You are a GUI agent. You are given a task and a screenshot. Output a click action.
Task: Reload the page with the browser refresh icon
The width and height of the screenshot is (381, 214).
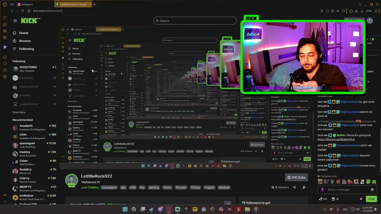pyautogui.click(x=22, y=11)
